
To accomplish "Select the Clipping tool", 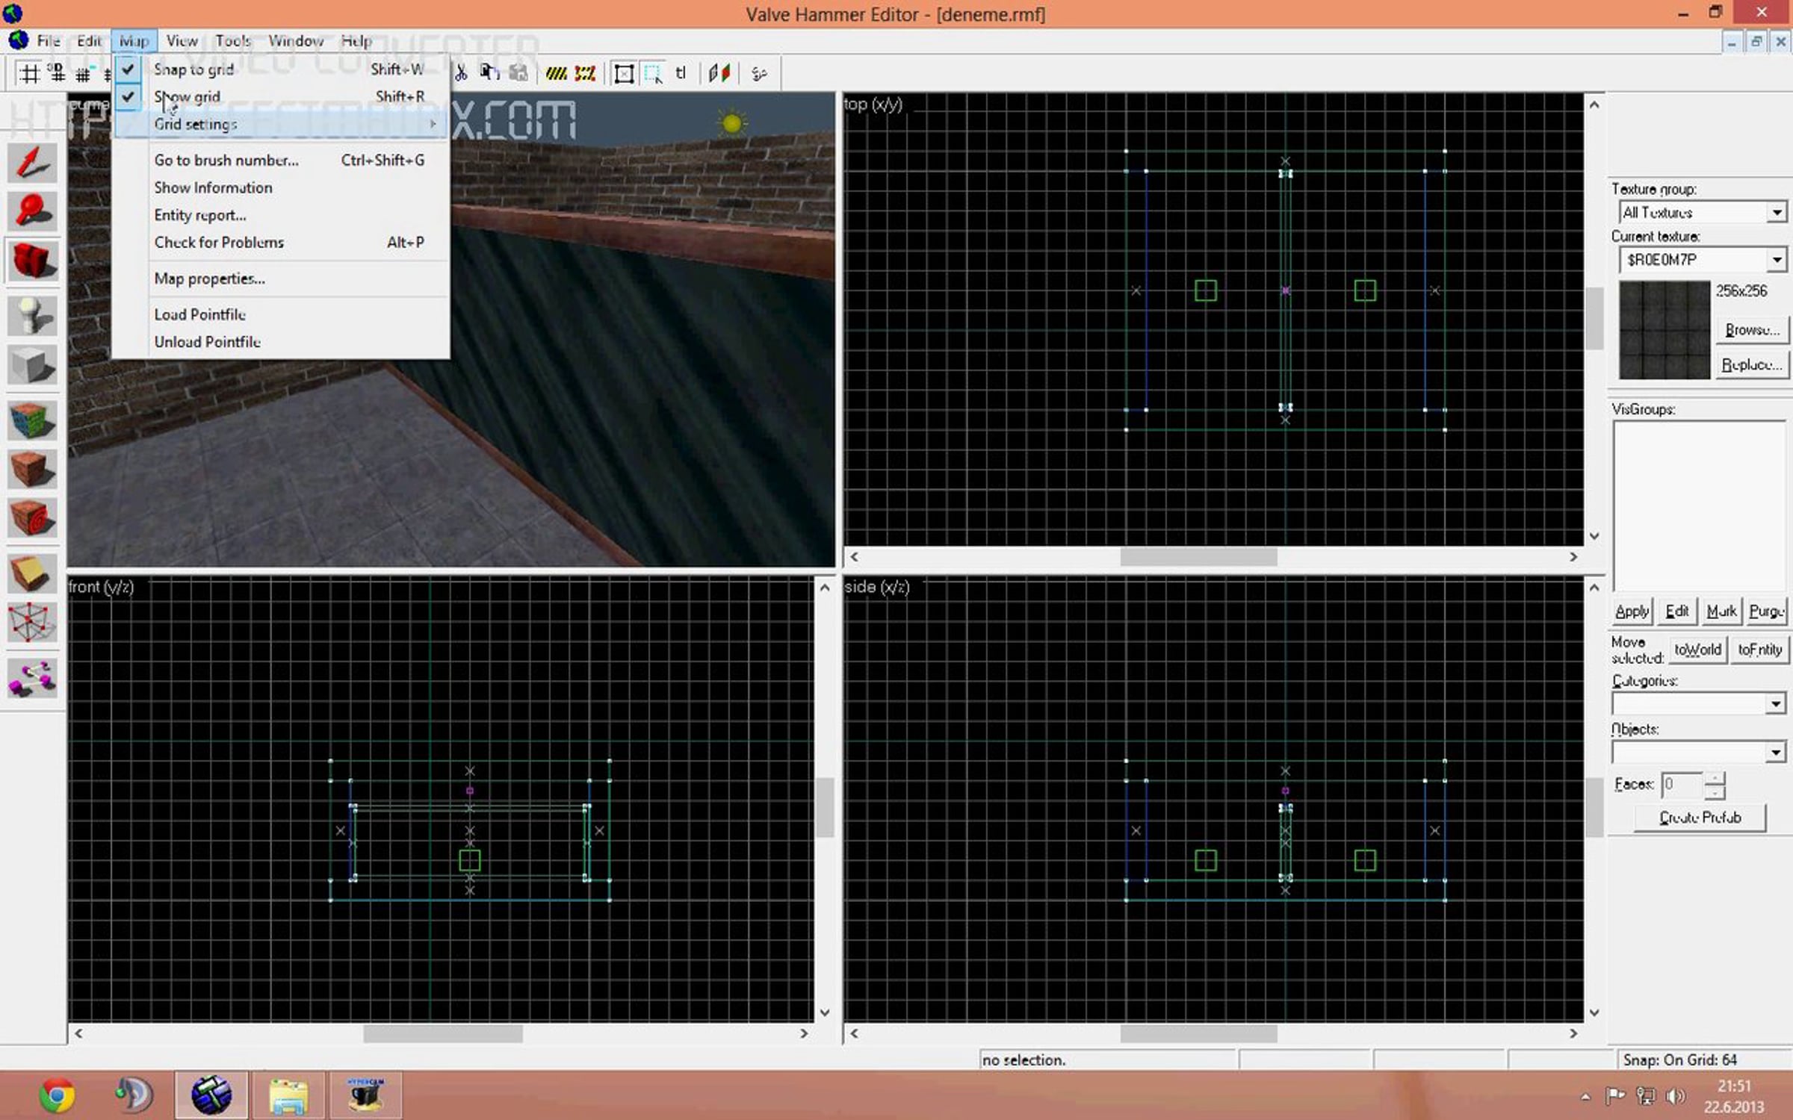I will pyautogui.click(x=32, y=574).
